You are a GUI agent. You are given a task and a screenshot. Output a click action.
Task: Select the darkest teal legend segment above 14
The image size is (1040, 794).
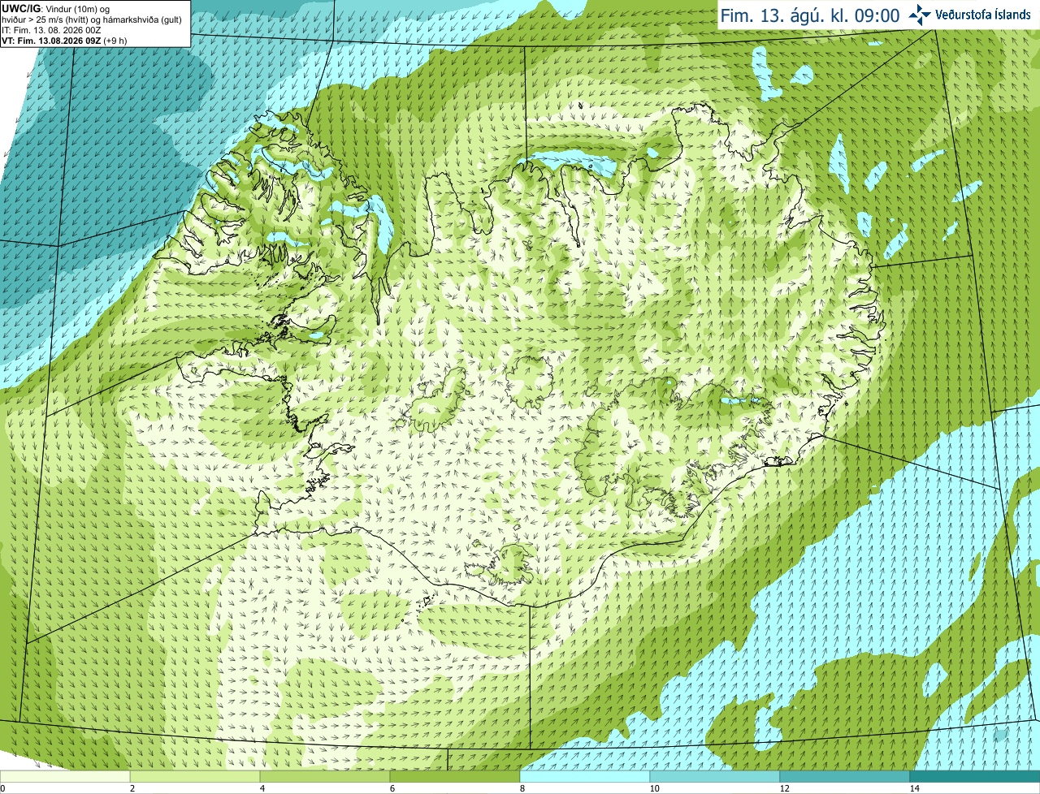point(975,776)
